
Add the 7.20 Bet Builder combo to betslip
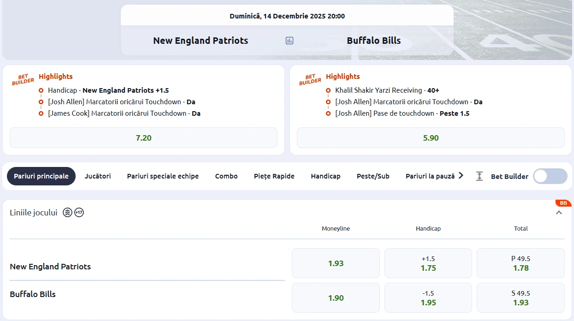coord(143,137)
